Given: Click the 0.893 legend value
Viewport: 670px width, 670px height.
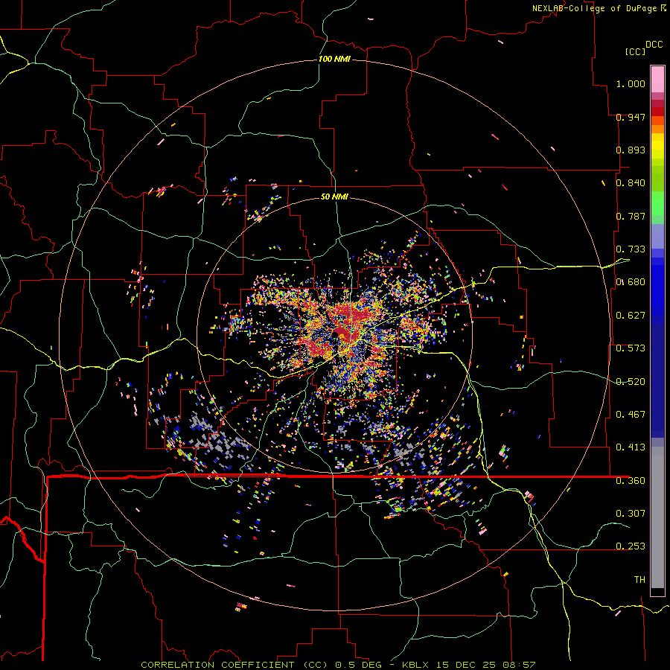Looking at the screenshot, I should pyautogui.click(x=631, y=150).
